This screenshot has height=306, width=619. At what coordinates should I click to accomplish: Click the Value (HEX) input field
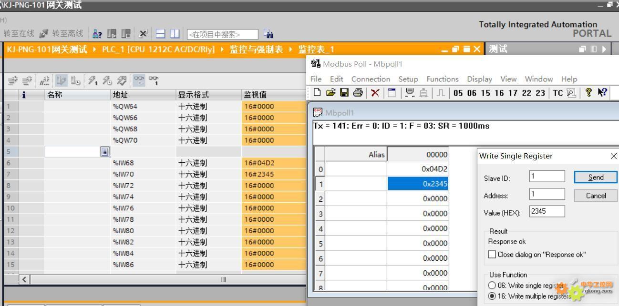547,211
